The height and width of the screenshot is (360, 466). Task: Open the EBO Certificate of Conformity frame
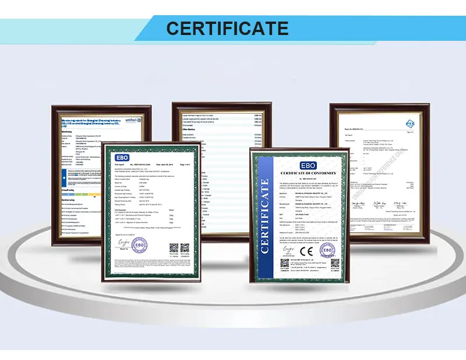pos(299,215)
